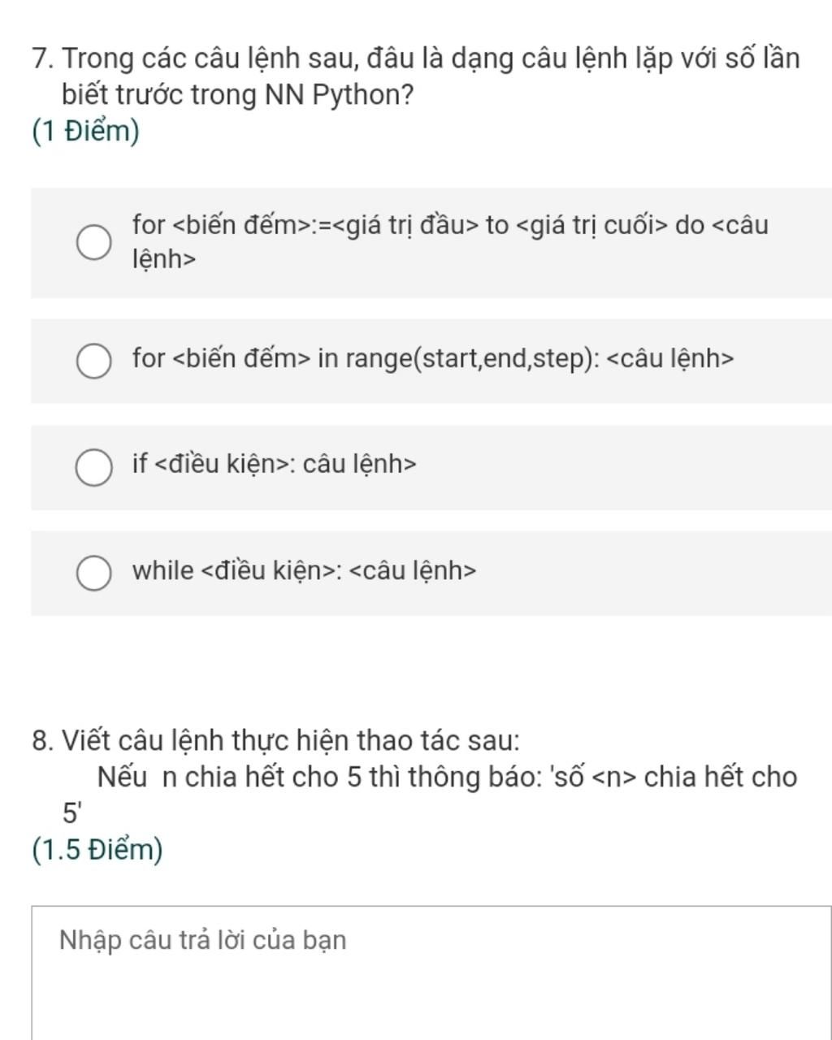The height and width of the screenshot is (1040, 832).
Task: Select radio button for 'for in range' option
Action: [x=93, y=361]
